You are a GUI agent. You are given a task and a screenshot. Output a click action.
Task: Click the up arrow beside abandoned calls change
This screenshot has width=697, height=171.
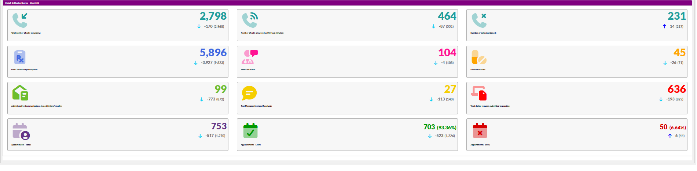coord(664,26)
